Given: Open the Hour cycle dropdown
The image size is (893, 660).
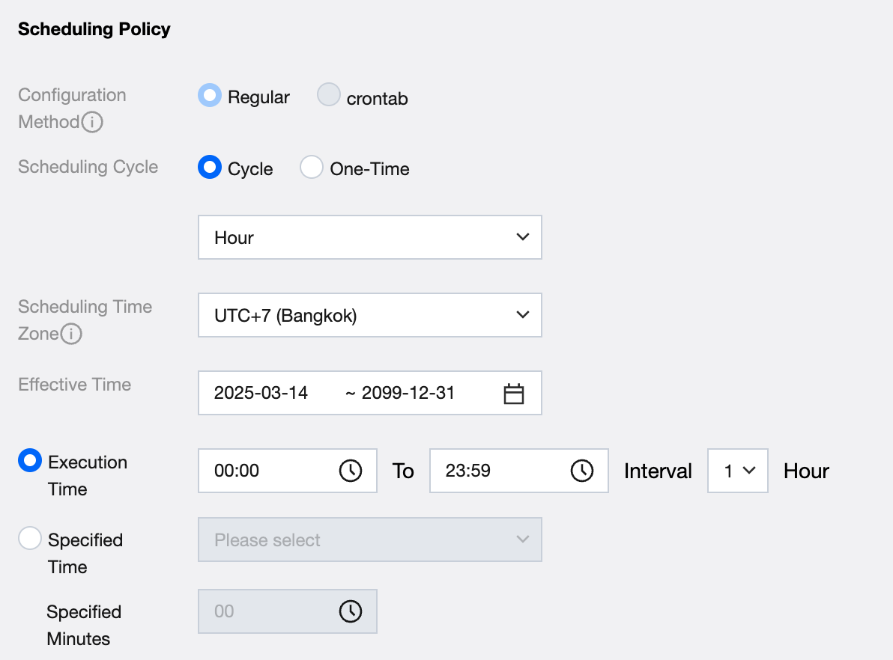Looking at the screenshot, I should 369,238.
